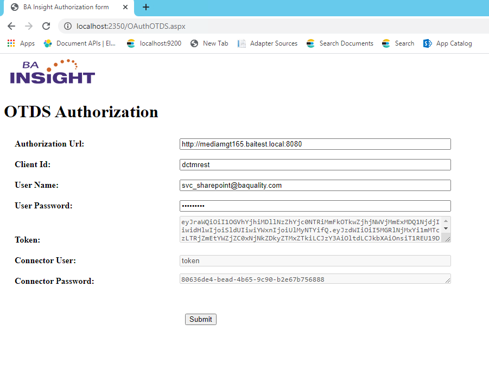
Task: Open the Apps grid bookmark
Action: coord(21,43)
